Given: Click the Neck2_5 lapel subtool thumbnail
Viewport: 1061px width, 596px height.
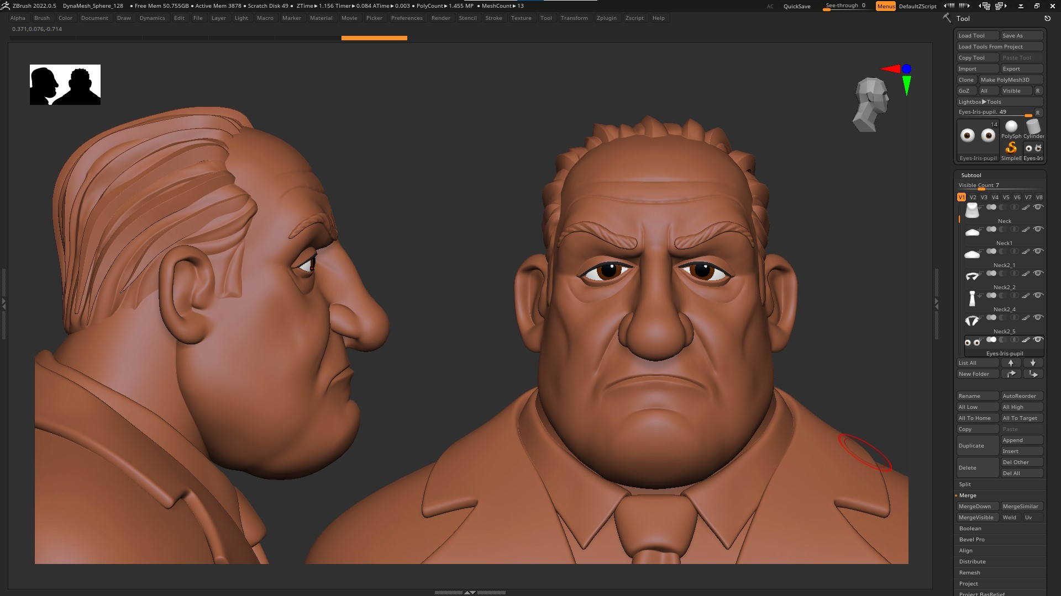Looking at the screenshot, I should click(x=972, y=321).
